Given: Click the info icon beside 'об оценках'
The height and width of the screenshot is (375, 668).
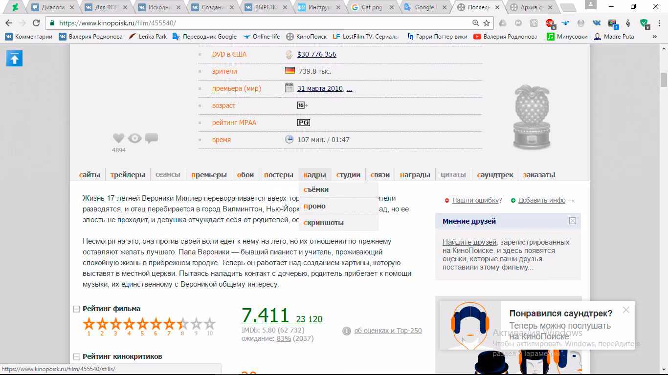Looking at the screenshot, I should (x=347, y=331).
